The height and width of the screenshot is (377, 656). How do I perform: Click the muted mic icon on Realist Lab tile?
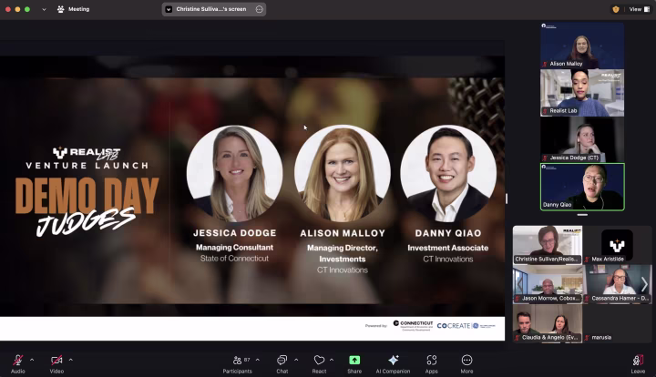(x=545, y=111)
